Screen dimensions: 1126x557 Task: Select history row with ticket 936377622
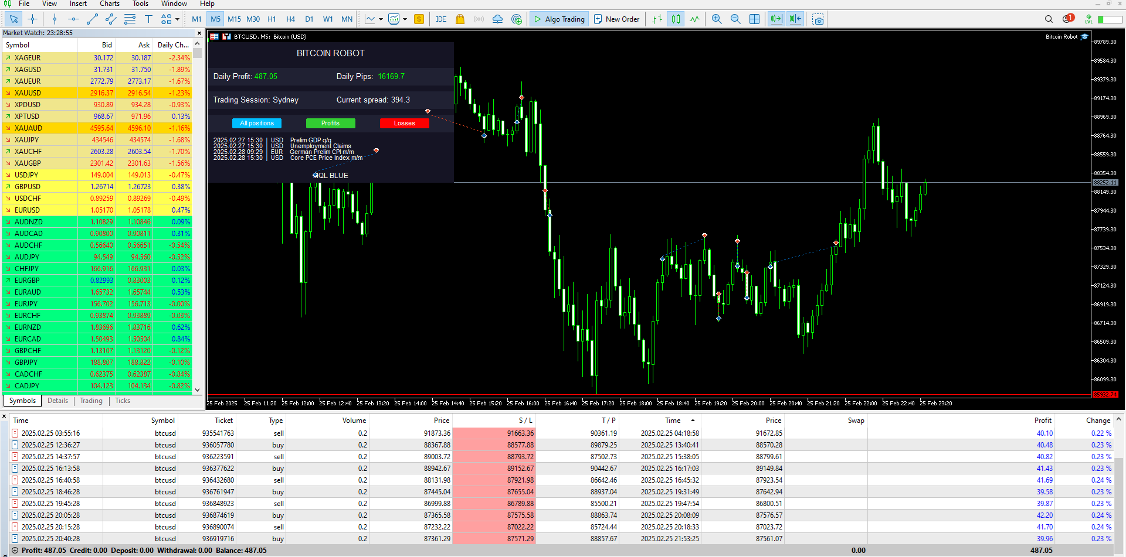[x=562, y=469]
